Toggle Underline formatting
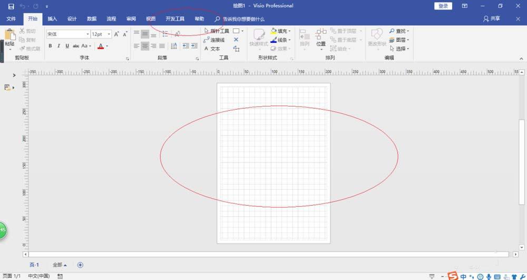 click(x=67, y=46)
